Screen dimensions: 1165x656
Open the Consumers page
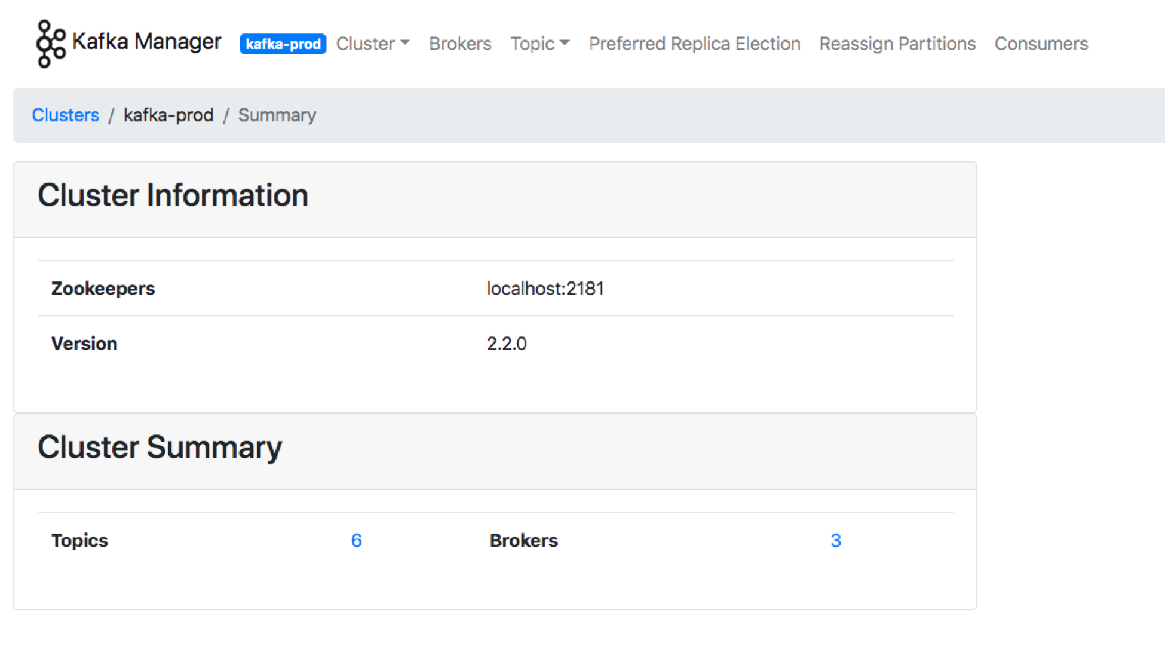[1041, 44]
